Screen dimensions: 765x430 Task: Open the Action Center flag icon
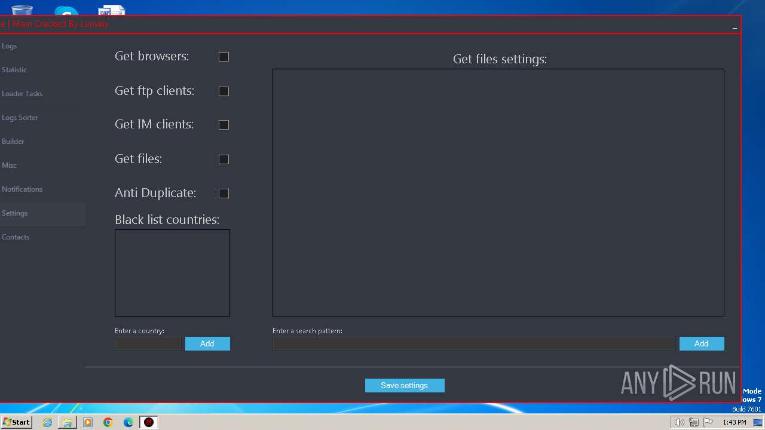[x=709, y=422]
